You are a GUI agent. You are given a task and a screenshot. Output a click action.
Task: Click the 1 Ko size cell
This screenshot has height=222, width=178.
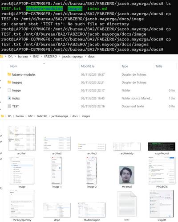[x=172, y=98]
